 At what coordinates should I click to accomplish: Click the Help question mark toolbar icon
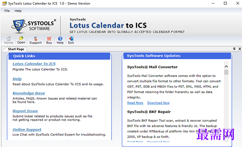tap(60, 40)
